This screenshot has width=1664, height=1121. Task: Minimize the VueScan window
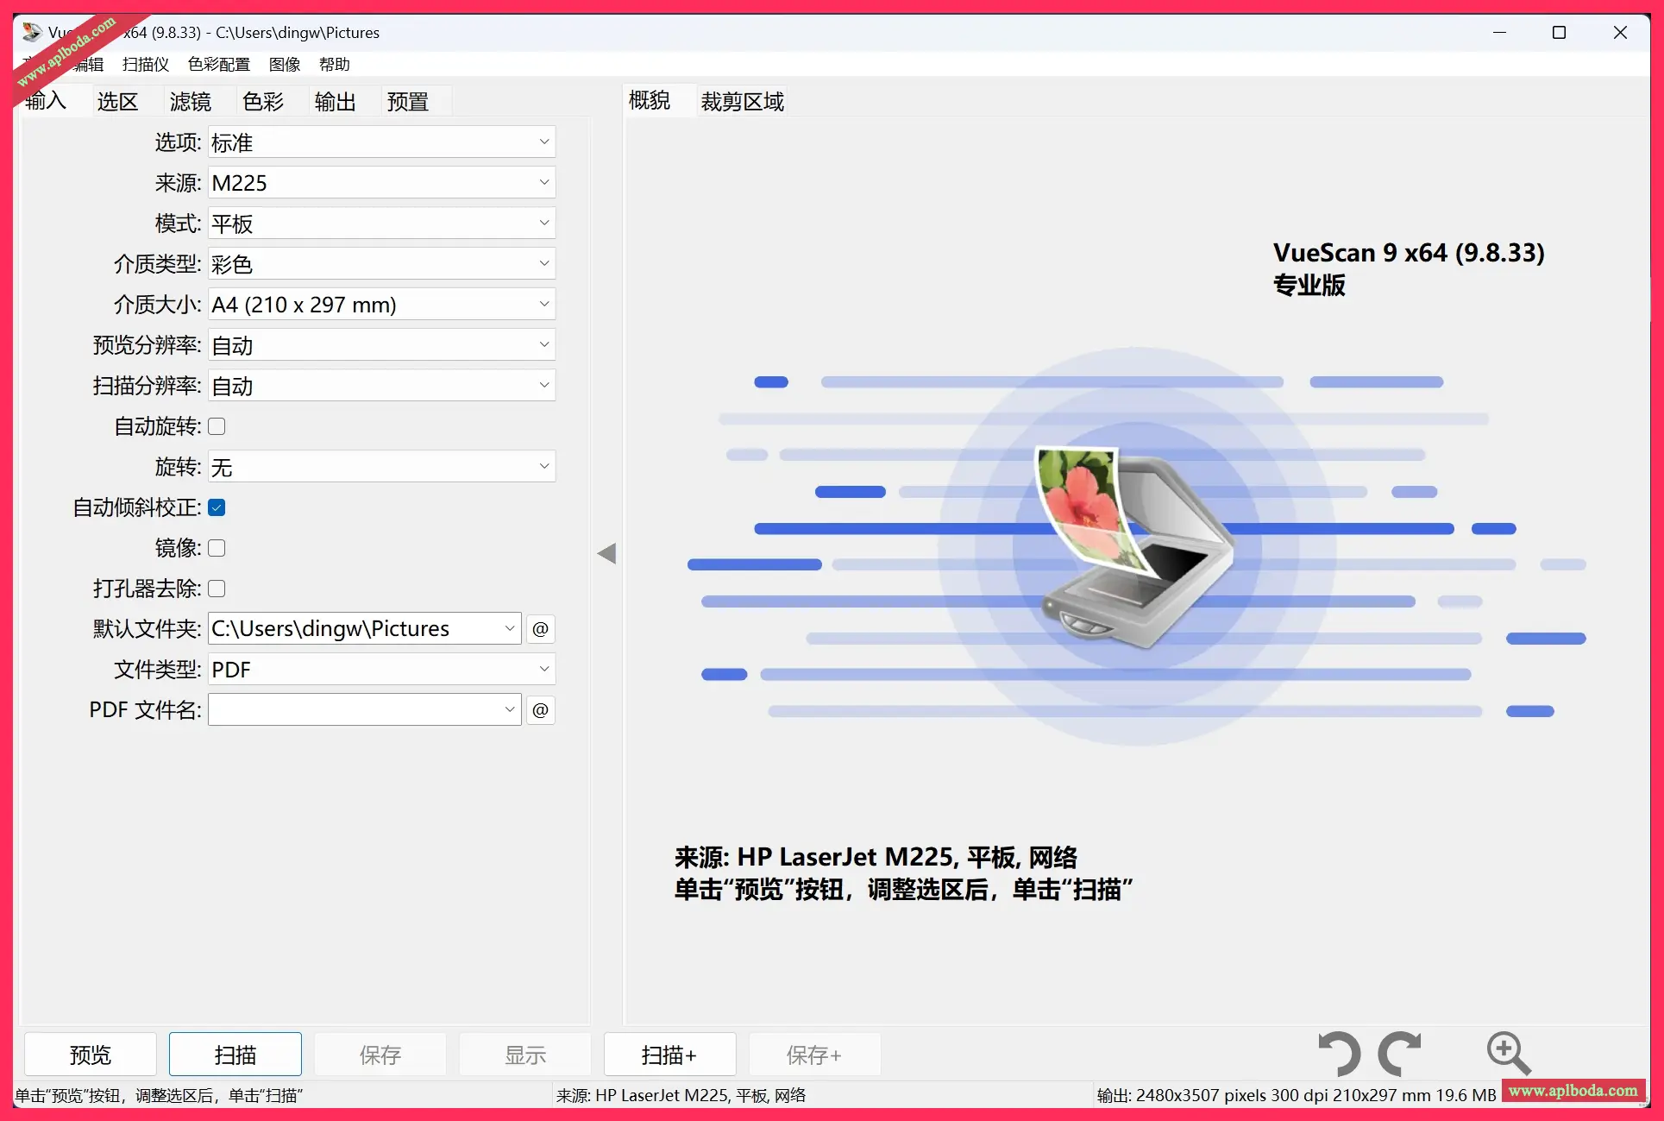coord(1499,33)
